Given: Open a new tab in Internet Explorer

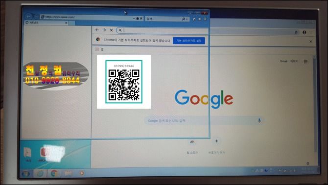Looking at the screenshot, I should tap(72, 23).
